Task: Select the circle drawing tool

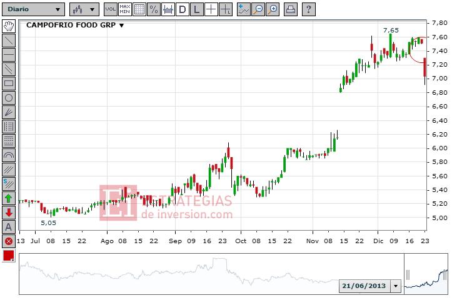Action: point(9,97)
